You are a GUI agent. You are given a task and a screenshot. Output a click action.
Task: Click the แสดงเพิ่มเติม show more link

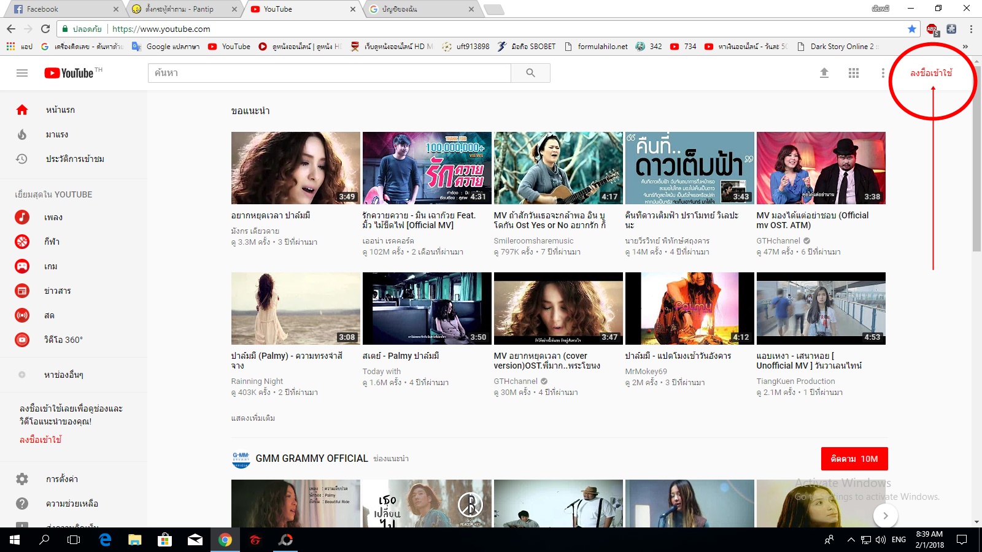click(253, 418)
